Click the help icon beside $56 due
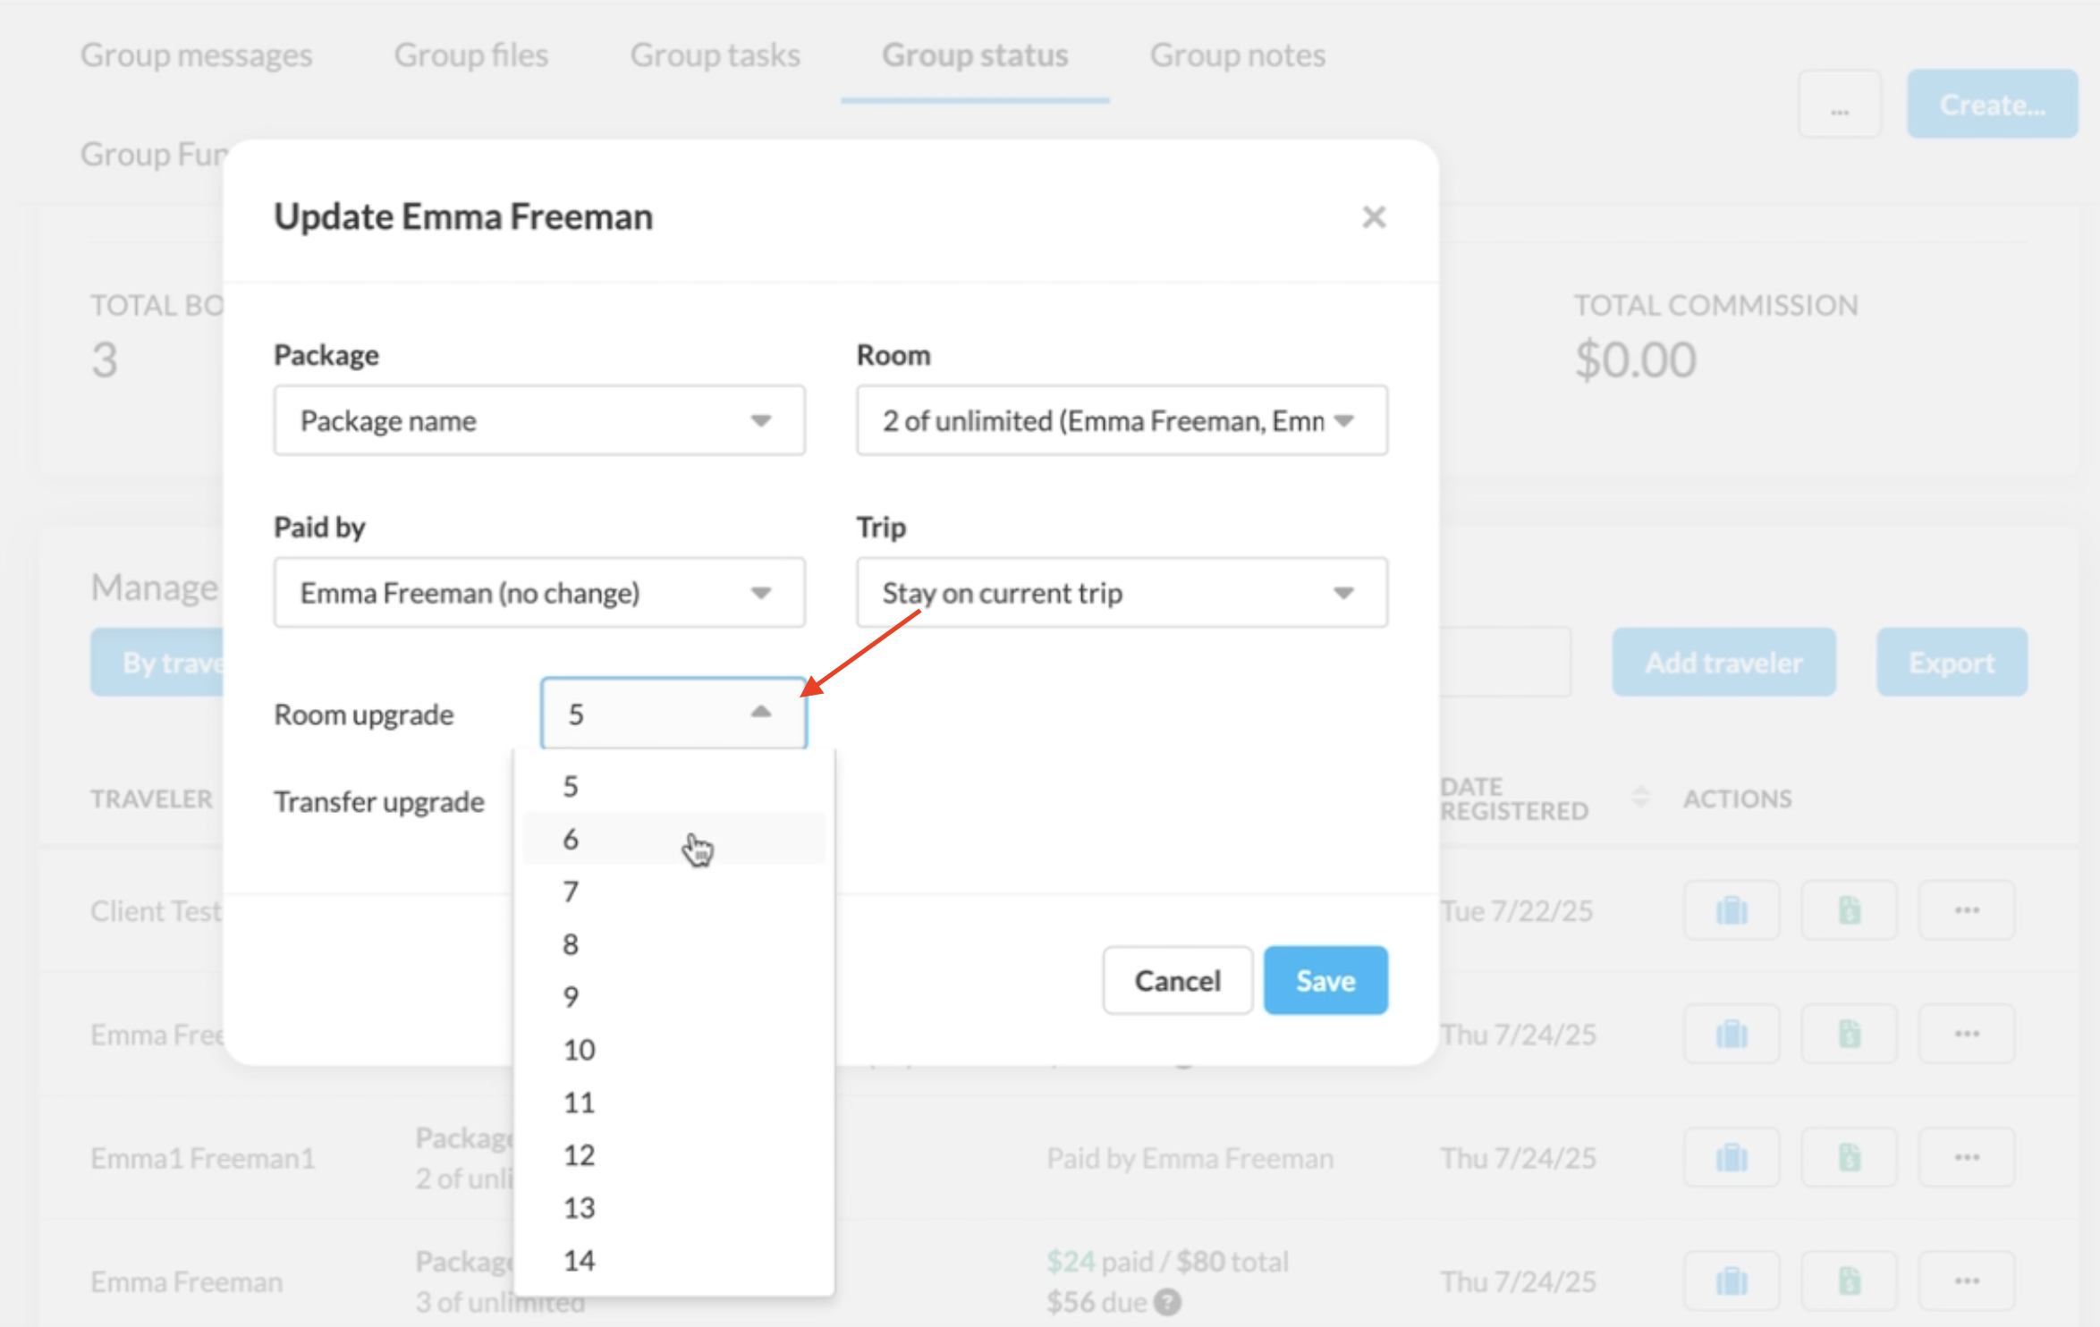The width and height of the screenshot is (2100, 1327). (x=1167, y=1303)
